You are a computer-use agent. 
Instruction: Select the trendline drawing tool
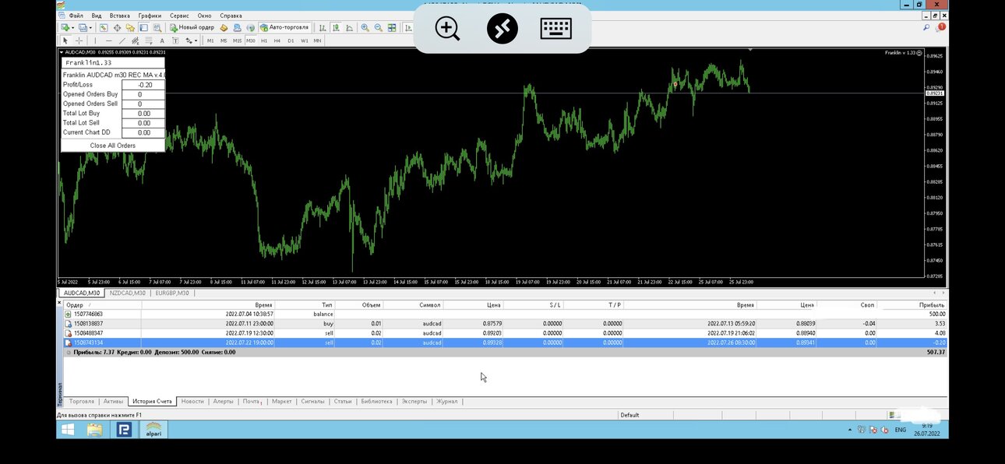point(122,40)
